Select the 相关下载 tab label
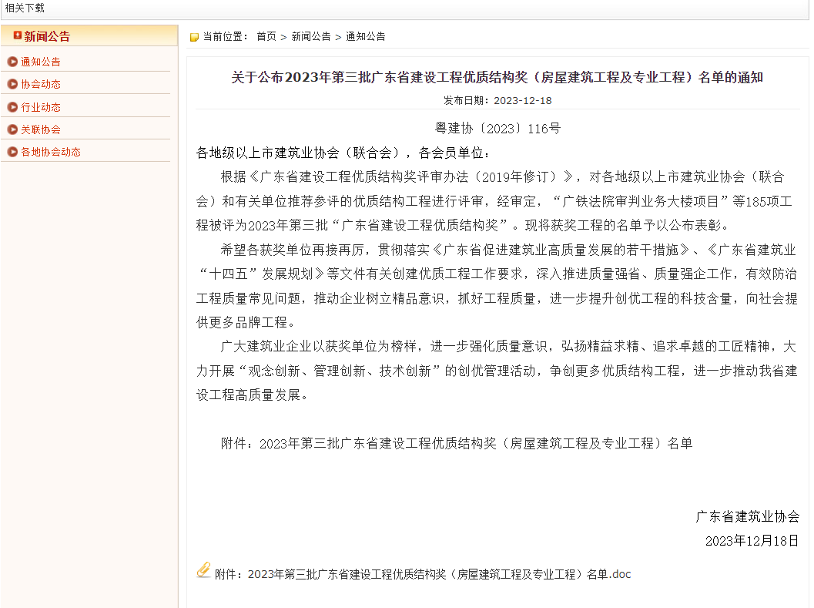The height and width of the screenshot is (608, 814). pos(25,8)
